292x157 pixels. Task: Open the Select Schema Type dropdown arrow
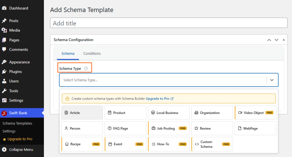272,80
